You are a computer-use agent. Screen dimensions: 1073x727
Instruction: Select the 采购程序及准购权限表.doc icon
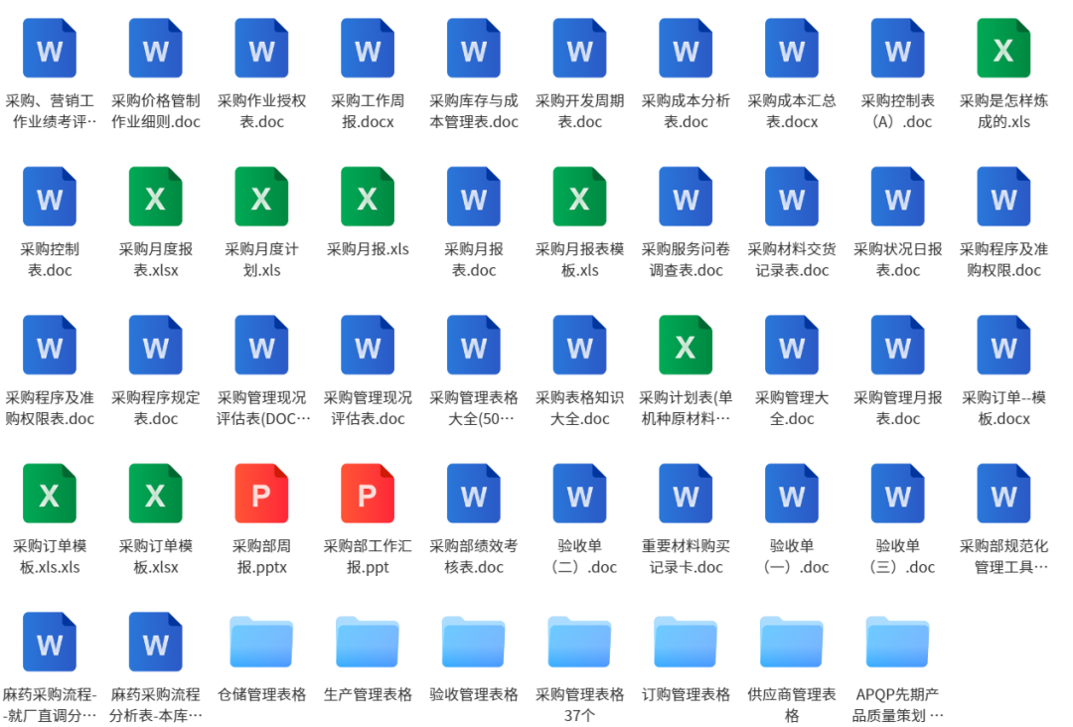click(50, 345)
